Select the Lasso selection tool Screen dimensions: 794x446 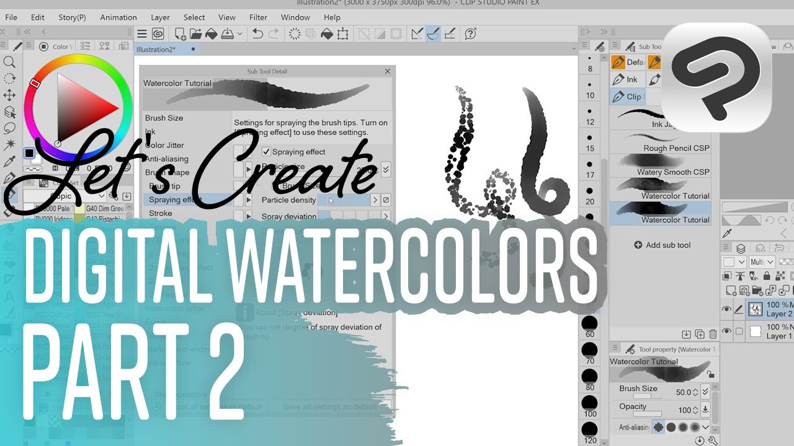point(9,128)
